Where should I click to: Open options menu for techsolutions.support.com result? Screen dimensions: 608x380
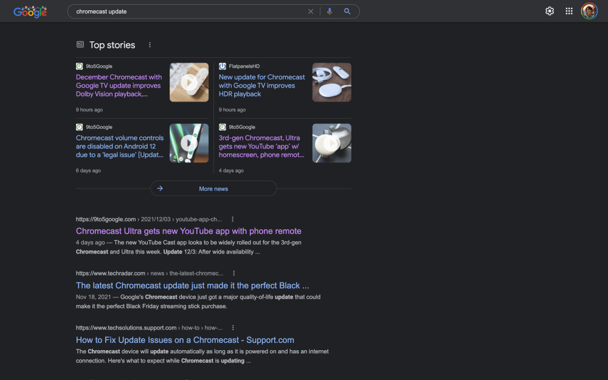pos(232,328)
